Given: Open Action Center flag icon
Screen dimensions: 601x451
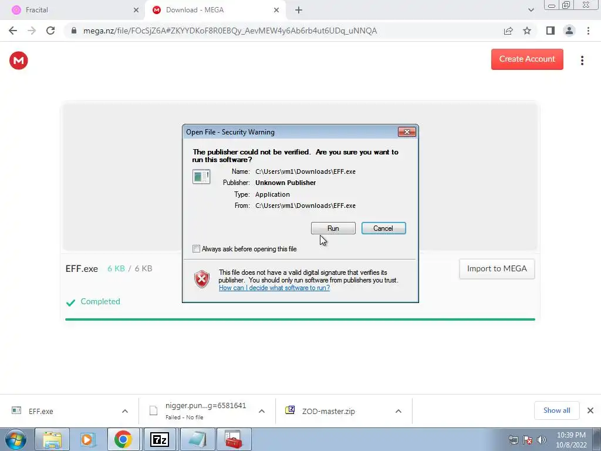Looking at the screenshot, I should [528, 440].
